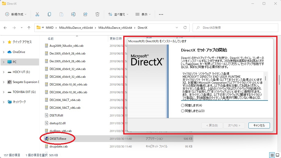The image size is (281, 158).
Task: Click the Share icon in toolbar
Action: tap(85, 14)
